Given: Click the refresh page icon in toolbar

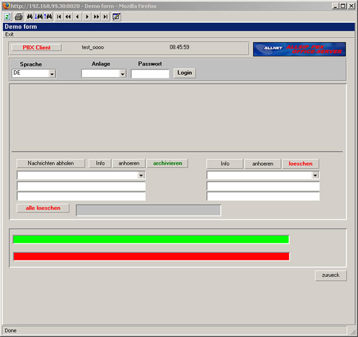Looking at the screenshot, I should click(x=8, y=16).
